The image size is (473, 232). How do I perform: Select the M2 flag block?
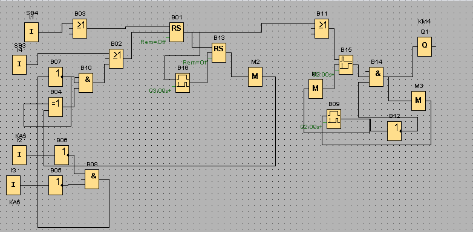[x=255, y=77]
